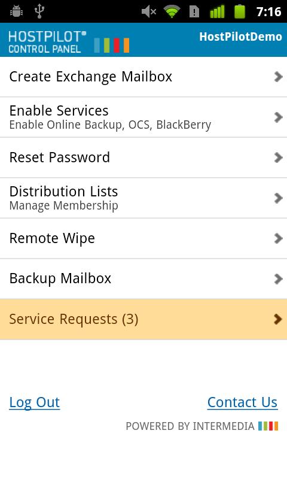Tap the HostPilotDemo account name
This screenshot has height=479, width=287.
[240, 37]
